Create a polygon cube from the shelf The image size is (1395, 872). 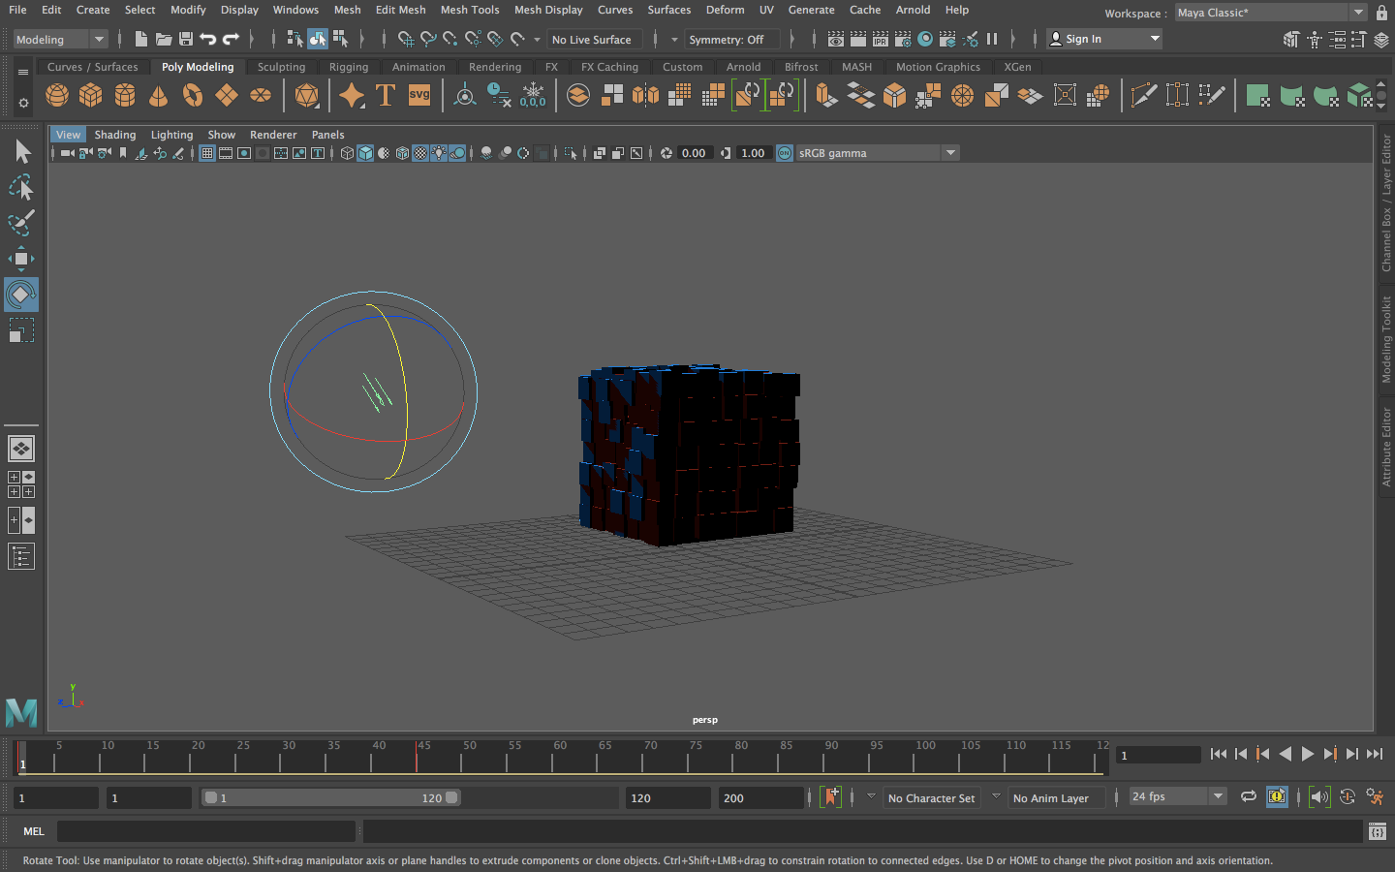click(x=91, y=95)
